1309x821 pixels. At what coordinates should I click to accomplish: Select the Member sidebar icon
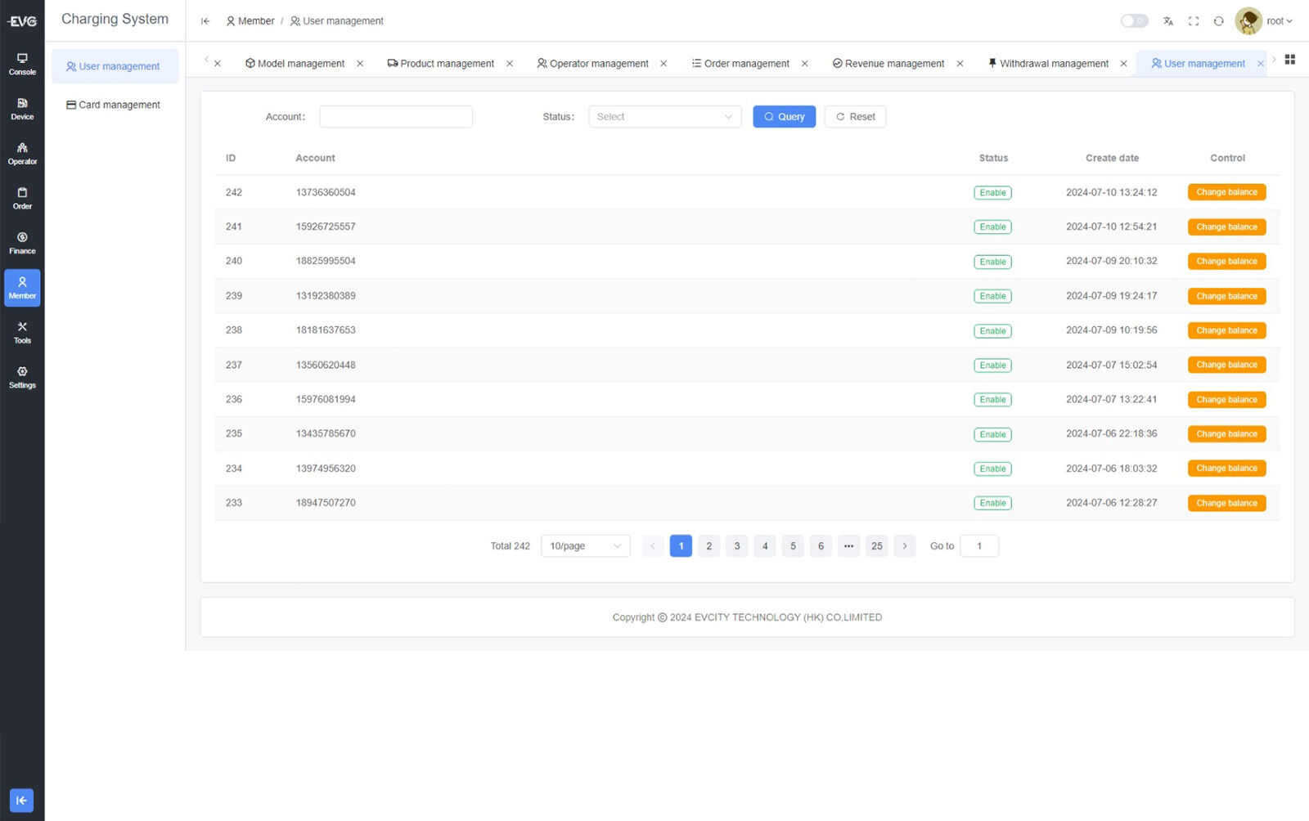point(22,288)
